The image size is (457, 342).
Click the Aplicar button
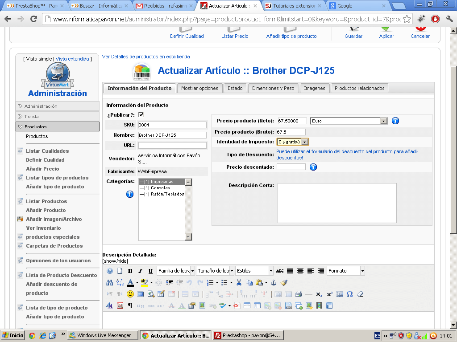pyautogui.click(x=386, y=33)
